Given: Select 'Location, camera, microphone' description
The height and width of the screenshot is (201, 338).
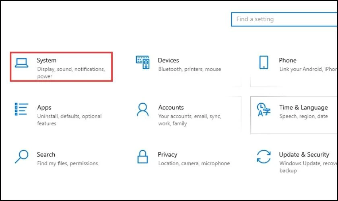Looking at the screenshot, I should coord(194,163).
